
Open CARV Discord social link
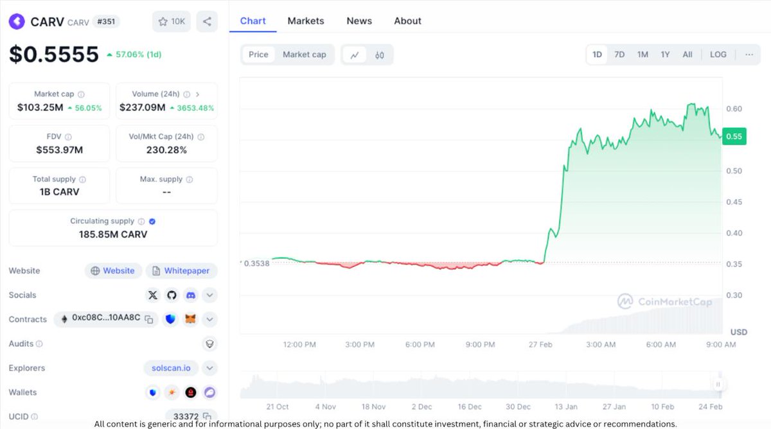190,295
